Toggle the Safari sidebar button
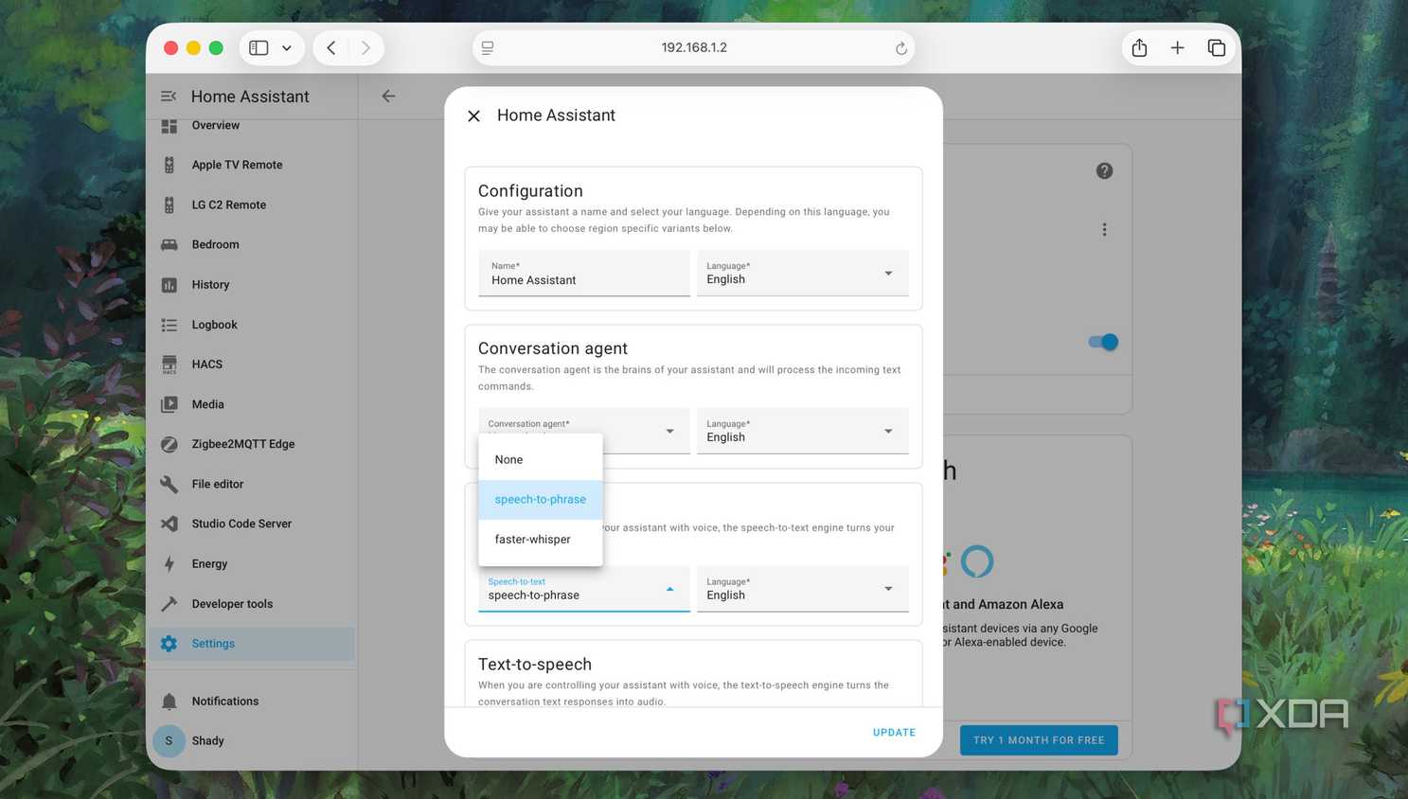The width and height of the screenshot is (1408, 799). pyautogui.click(x=258, y=47)
